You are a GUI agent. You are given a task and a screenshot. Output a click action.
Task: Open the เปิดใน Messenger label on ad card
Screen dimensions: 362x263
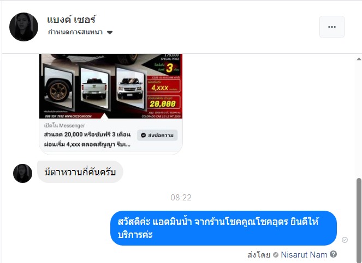[64, 126]
